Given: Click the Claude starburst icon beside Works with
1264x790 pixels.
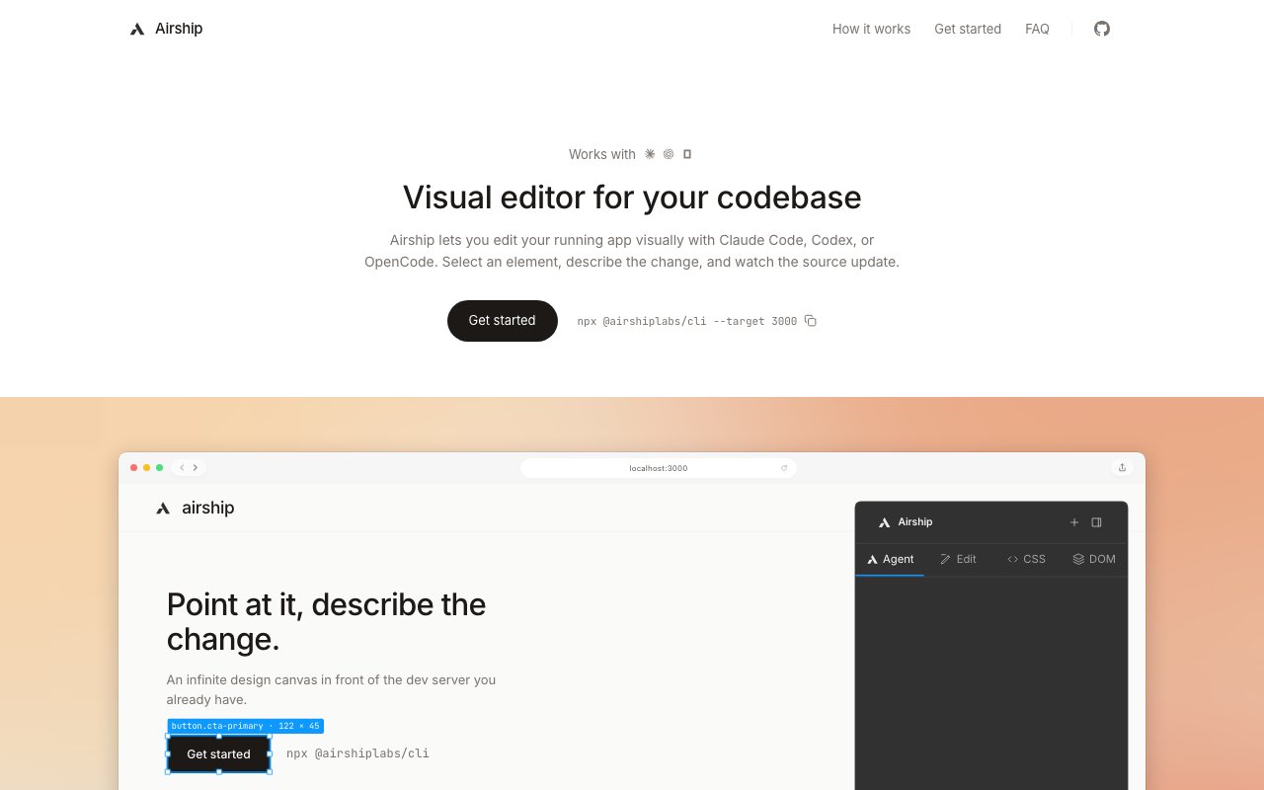Looking at the screenshot, I should pyautogui.click(x=650, y=154).
